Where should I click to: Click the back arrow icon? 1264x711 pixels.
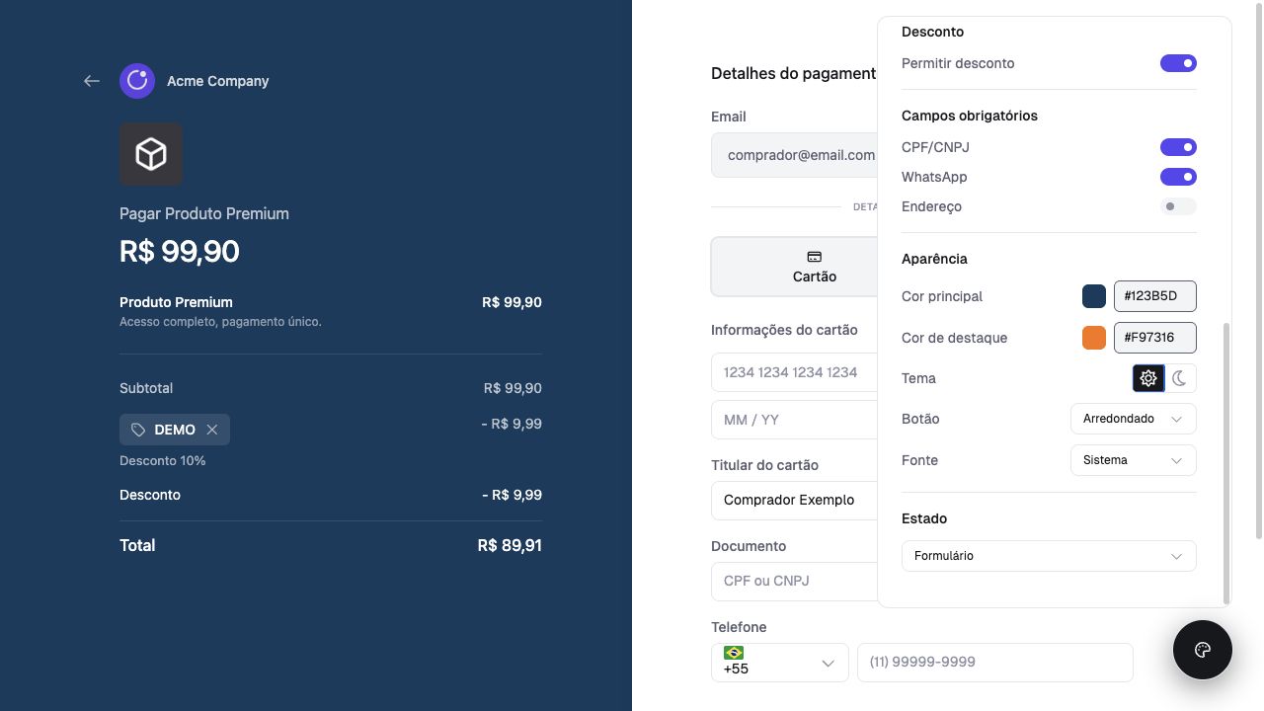click(92, 81)
